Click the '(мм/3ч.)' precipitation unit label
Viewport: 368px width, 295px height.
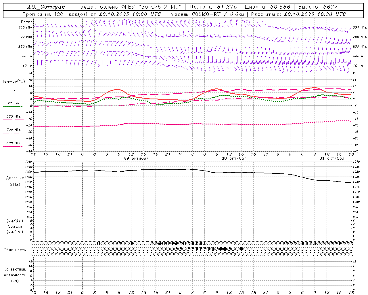pyautogui.click(x=15, y=221)
